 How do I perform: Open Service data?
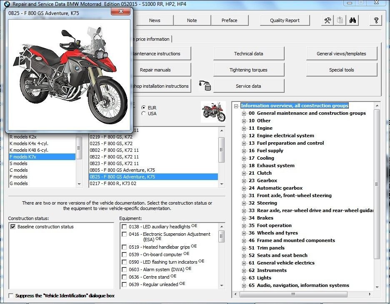(248, 86)
